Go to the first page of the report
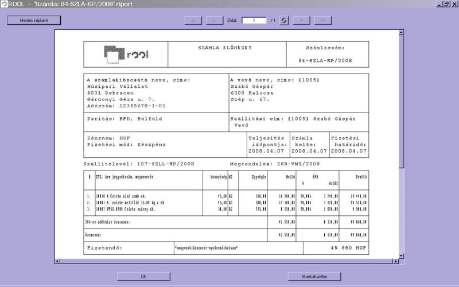This screenshot has height=287, width=459. click(193, 20)
